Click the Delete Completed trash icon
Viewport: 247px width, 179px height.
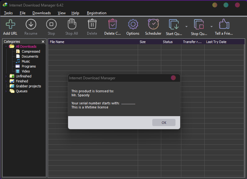(113, 24)
